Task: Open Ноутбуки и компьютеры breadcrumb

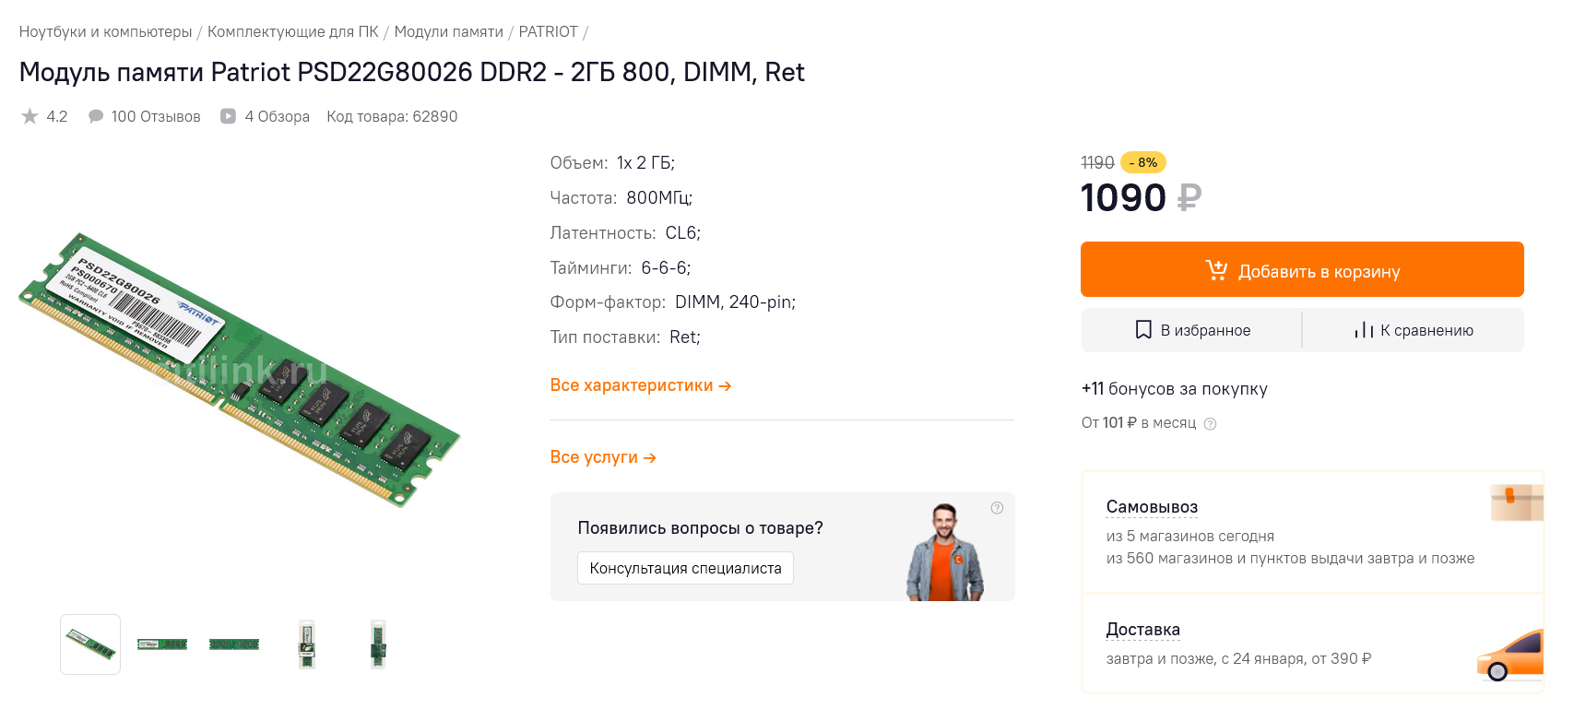Action: pos(105,31)
